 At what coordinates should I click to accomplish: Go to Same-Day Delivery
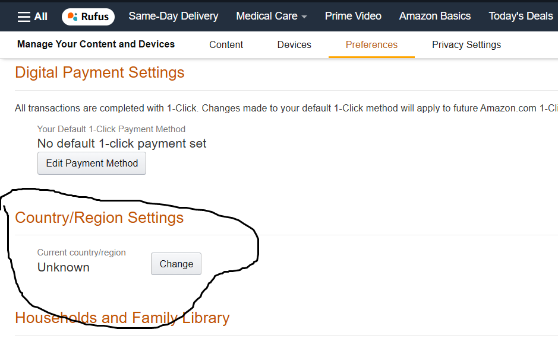174,17
